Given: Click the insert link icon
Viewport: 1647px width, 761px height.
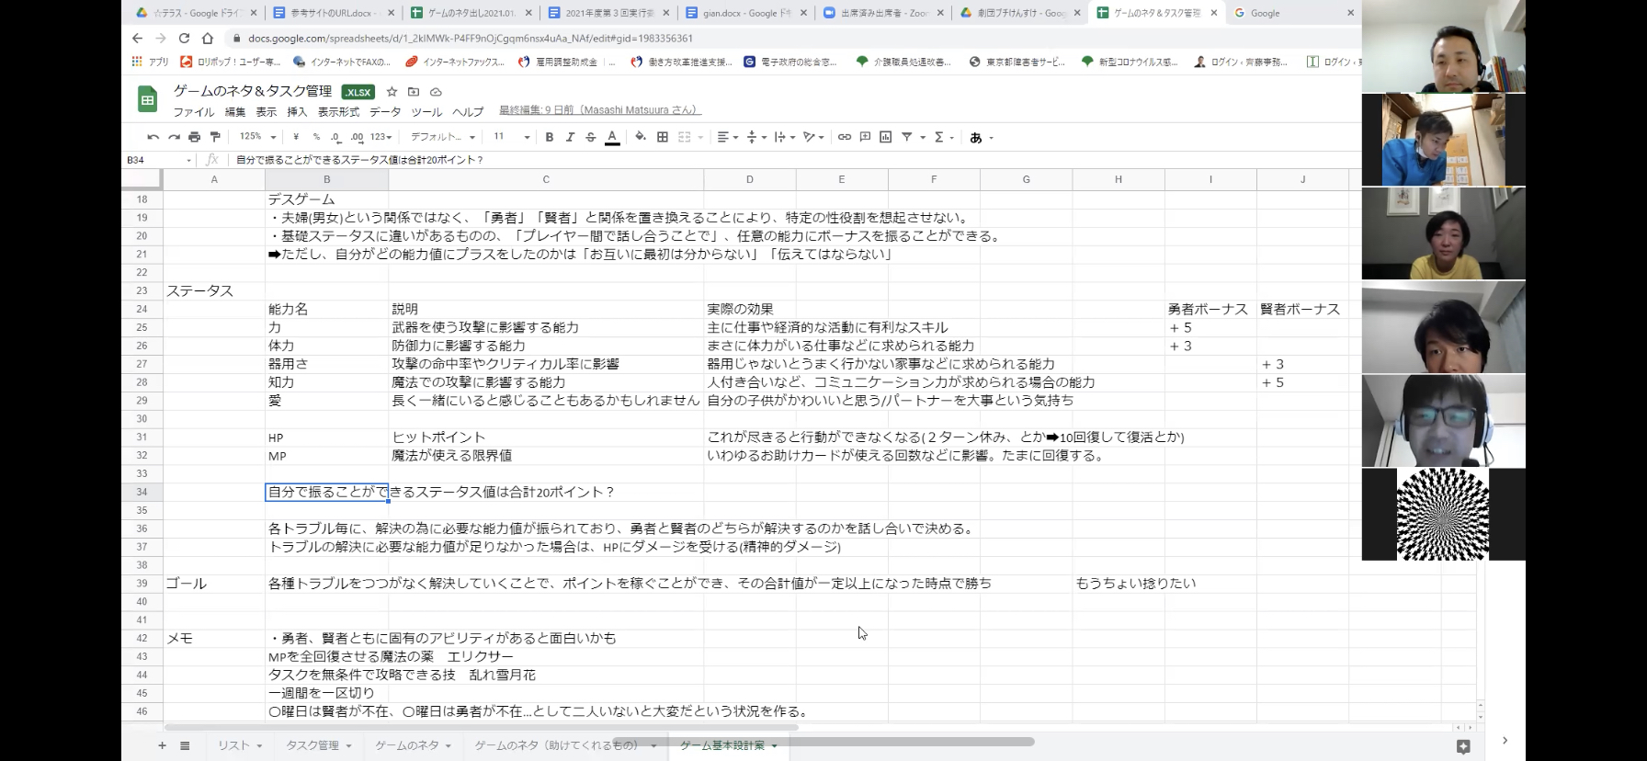Looking at the screenshot, I should [x=844, y=137].
